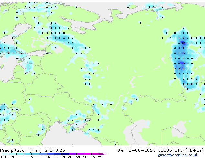Viewport: 205px width, 158px height.
Task: Select the 10–15 mm blue legend swatch
Action: pos(43,154)
